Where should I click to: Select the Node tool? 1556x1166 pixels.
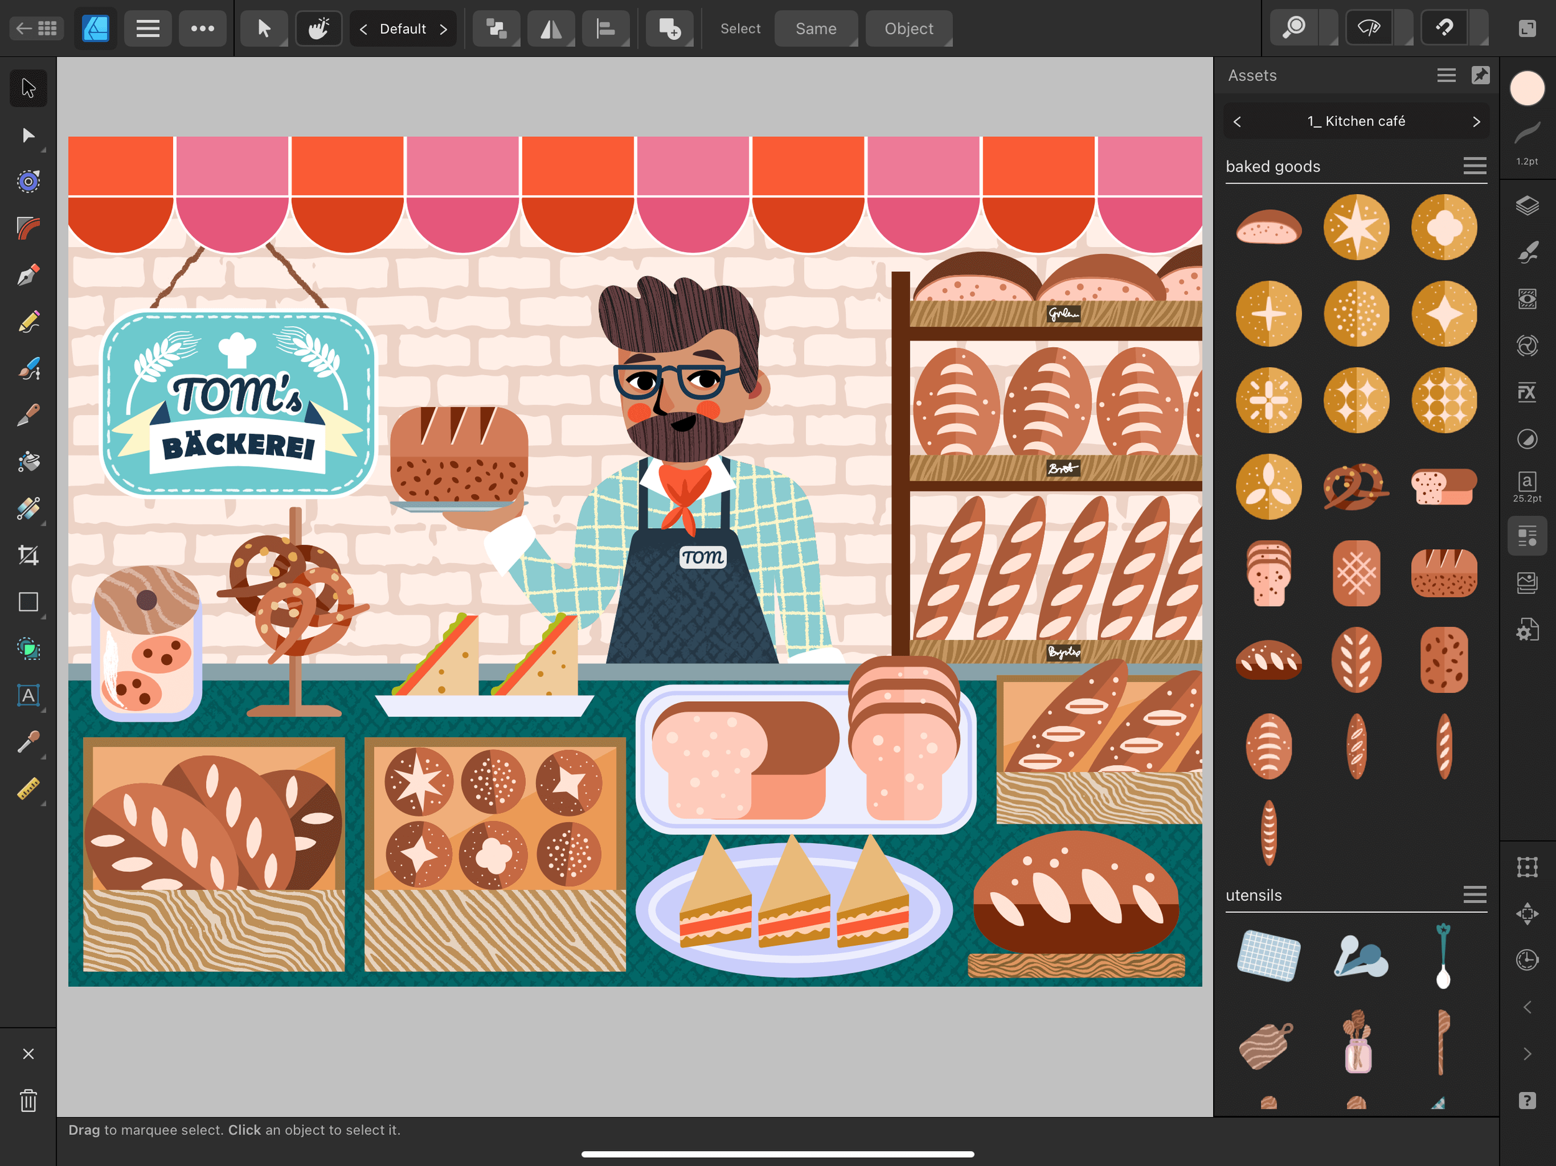tap(28, 135)
